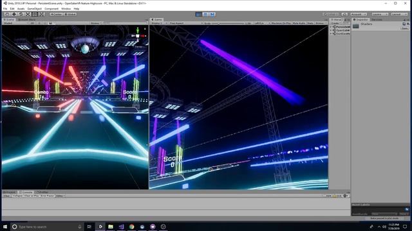Toggle Error Pause in Console
This screenshot has height=231, width=412.
47,196
